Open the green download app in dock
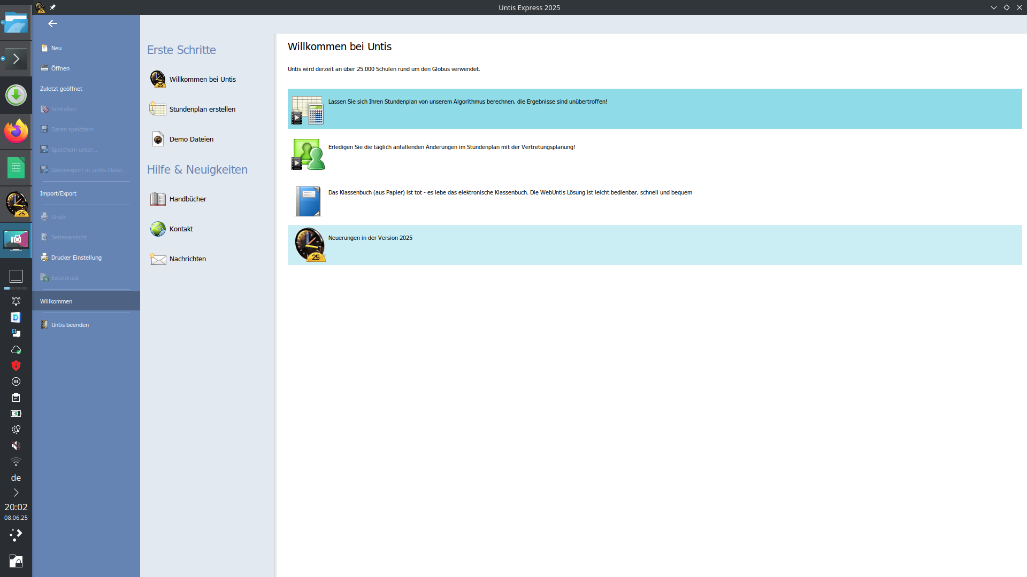1027x577 pixels. click(16, 96)
